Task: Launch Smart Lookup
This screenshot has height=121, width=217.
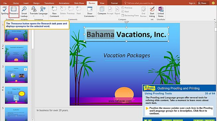Action: coord(24,12)
